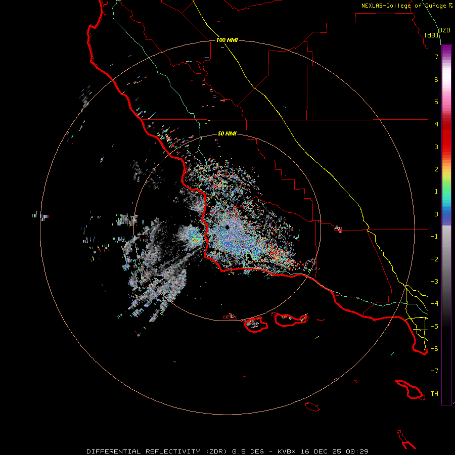The height and width of the screenshot is (455, 455).
Task: Click the color scale value 2
Action: tap(436, 169)
